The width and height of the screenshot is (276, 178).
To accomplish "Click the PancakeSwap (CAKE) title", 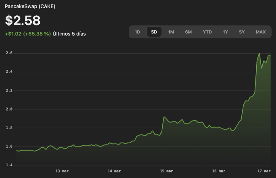I will [30, 7].
